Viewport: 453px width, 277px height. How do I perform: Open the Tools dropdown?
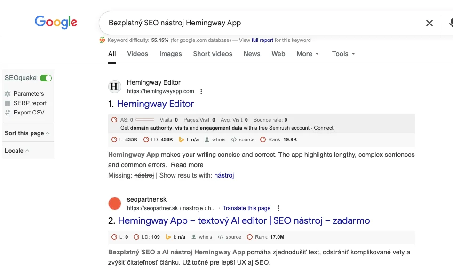tap(343, 54)
